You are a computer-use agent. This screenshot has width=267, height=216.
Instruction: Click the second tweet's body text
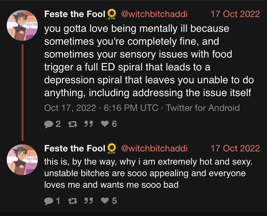tap(148, 174)
